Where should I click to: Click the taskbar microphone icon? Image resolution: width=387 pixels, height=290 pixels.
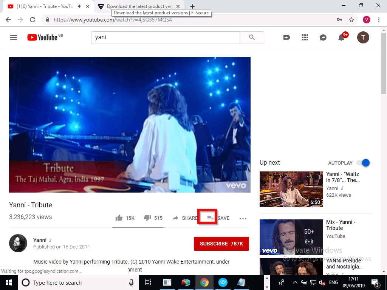pos(132,282)
